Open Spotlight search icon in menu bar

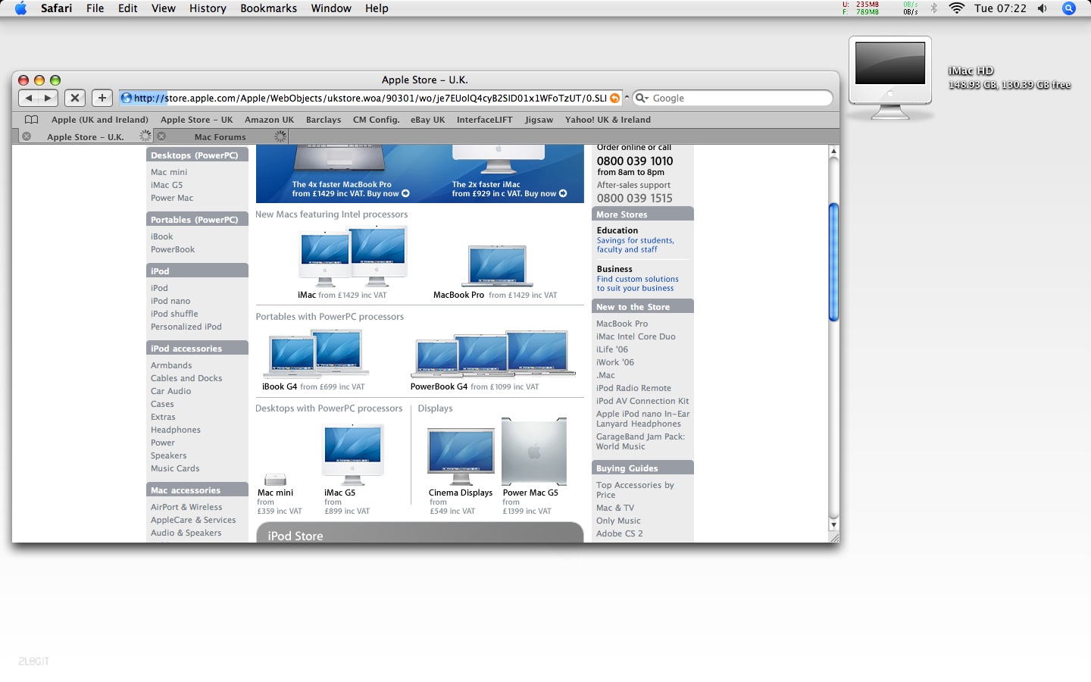1069,8
